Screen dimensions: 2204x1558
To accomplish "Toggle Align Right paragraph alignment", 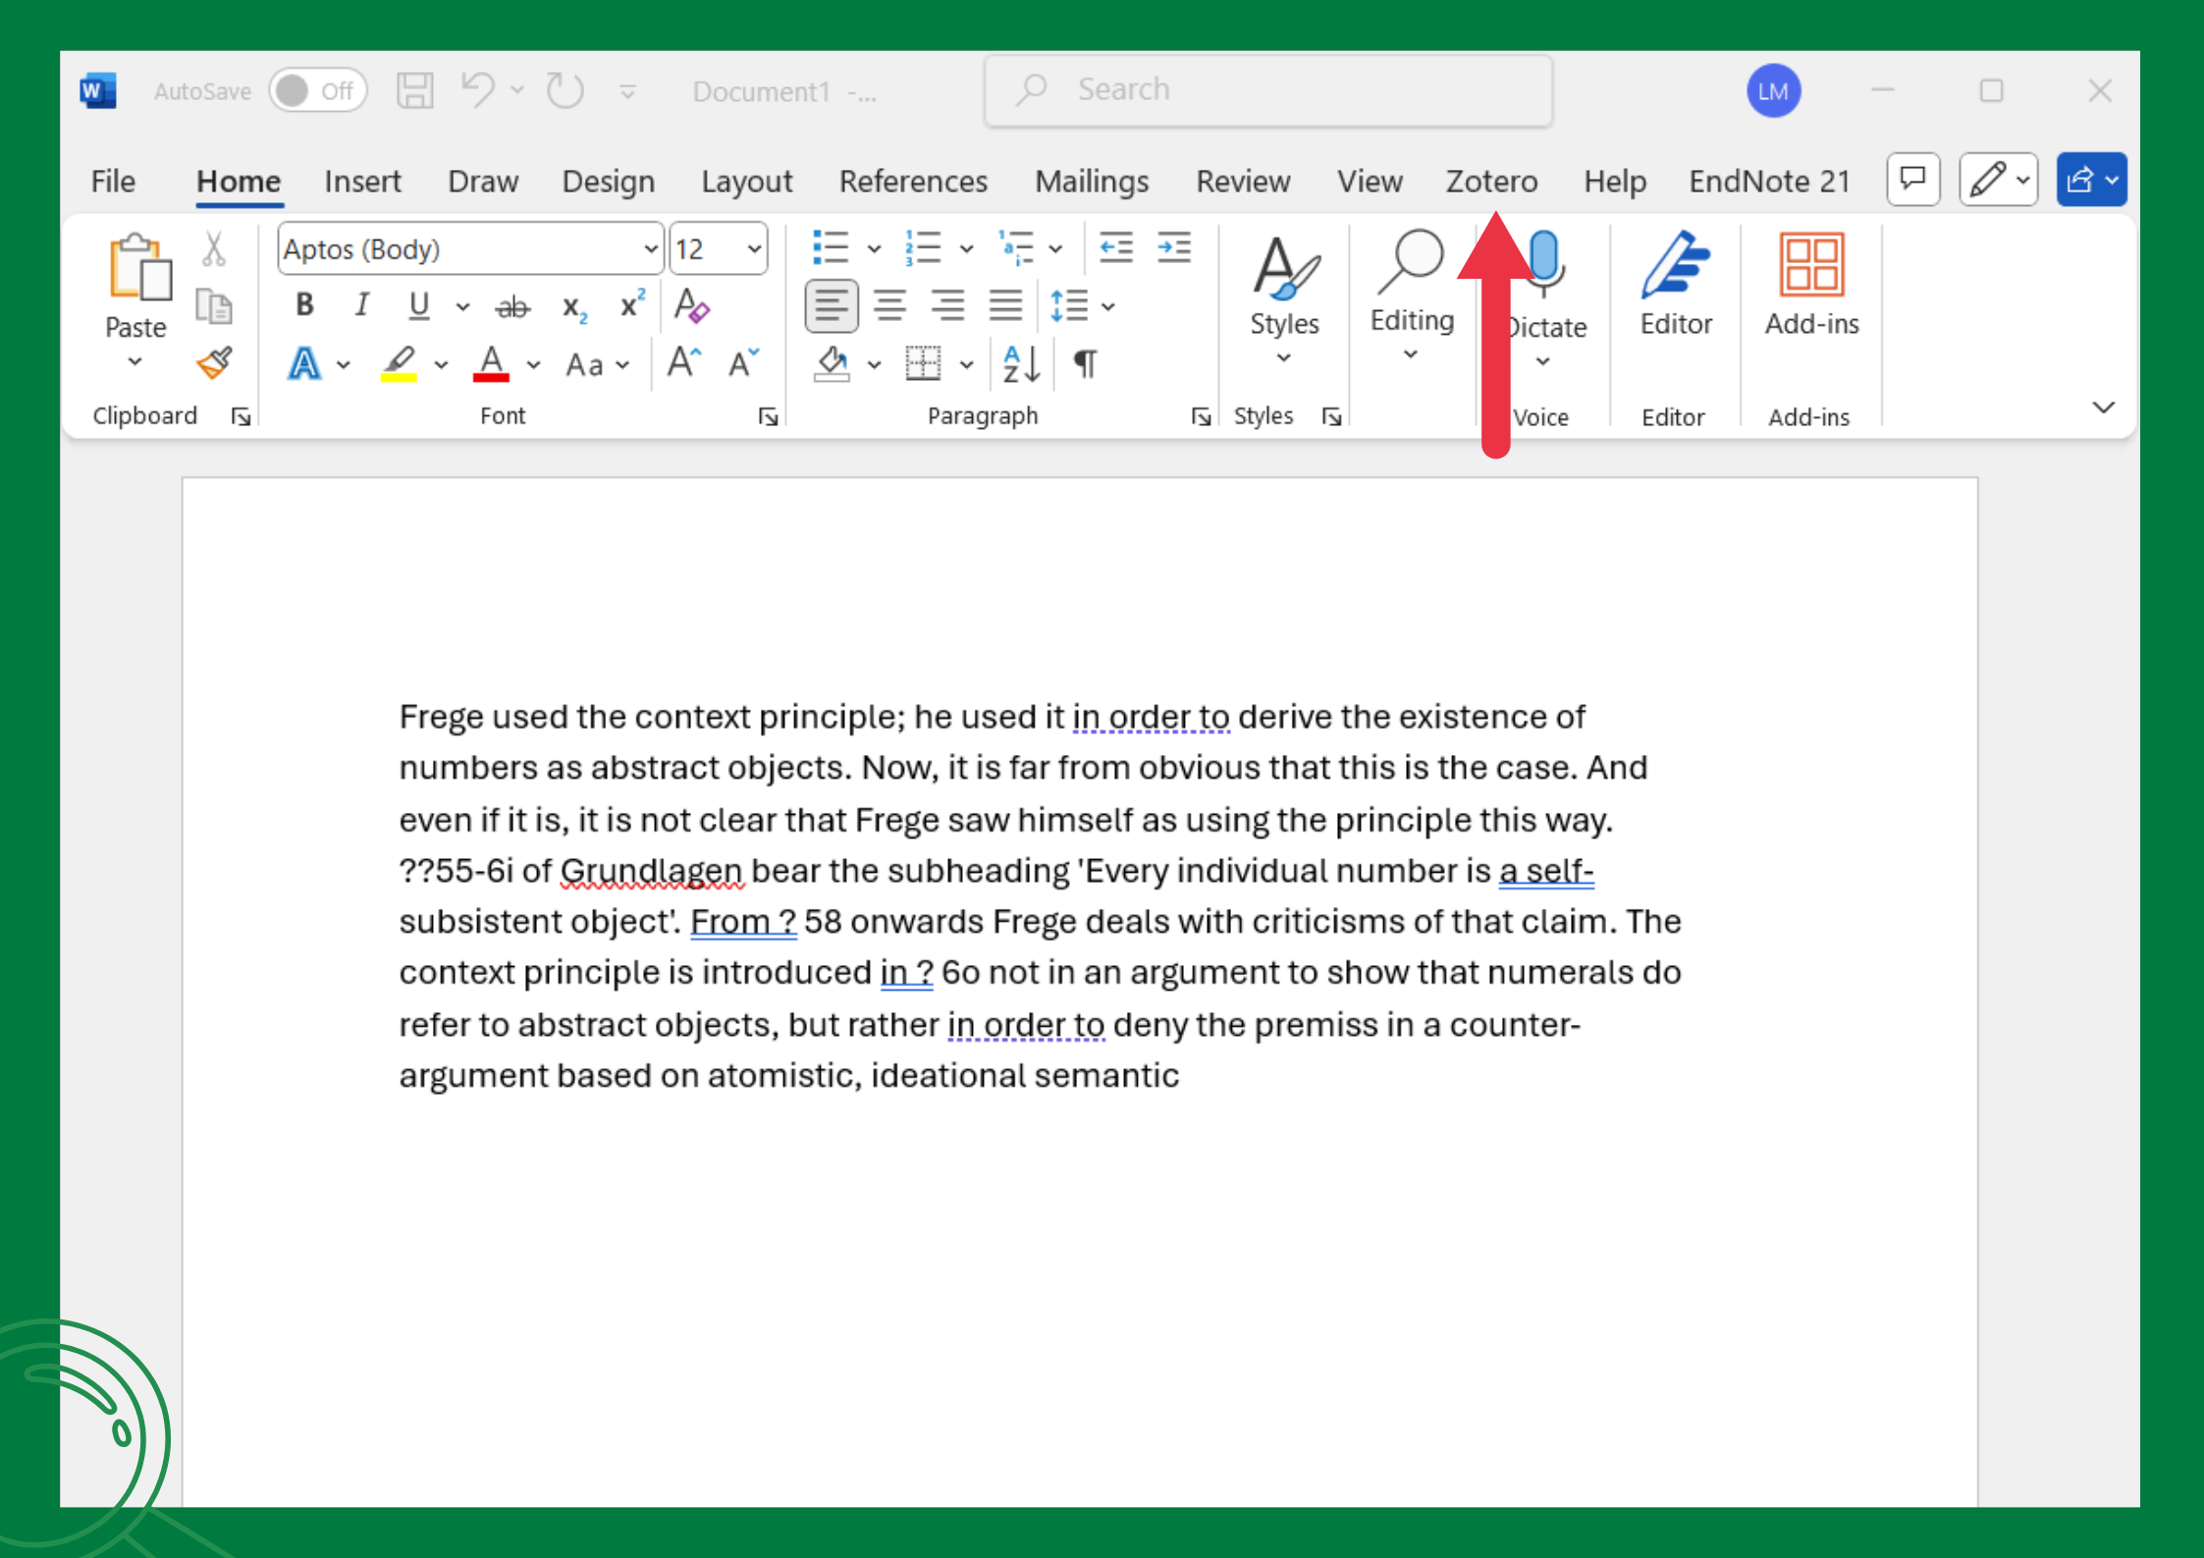I will click(947, 306).
